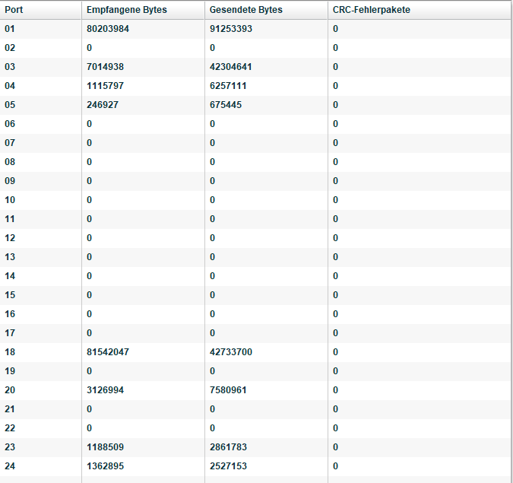Screen dimensions: 513x483
Task: Click the Port column header
Action: pos(14,10)
